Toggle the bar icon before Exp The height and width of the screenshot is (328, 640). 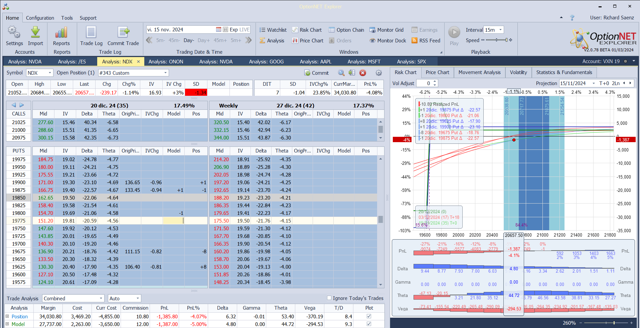click(225, 30)
